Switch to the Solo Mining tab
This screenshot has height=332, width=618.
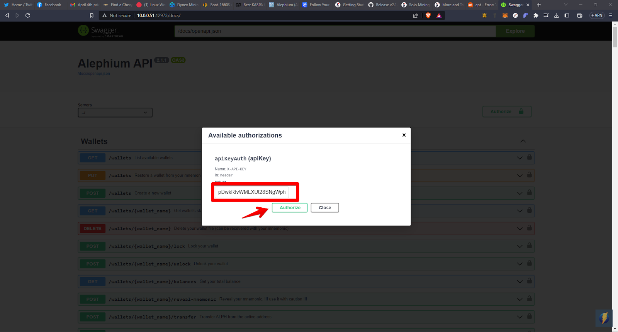[416, 5]
